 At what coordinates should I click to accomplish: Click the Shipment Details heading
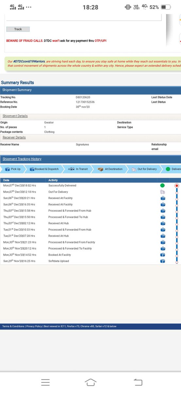coord(15,116)
